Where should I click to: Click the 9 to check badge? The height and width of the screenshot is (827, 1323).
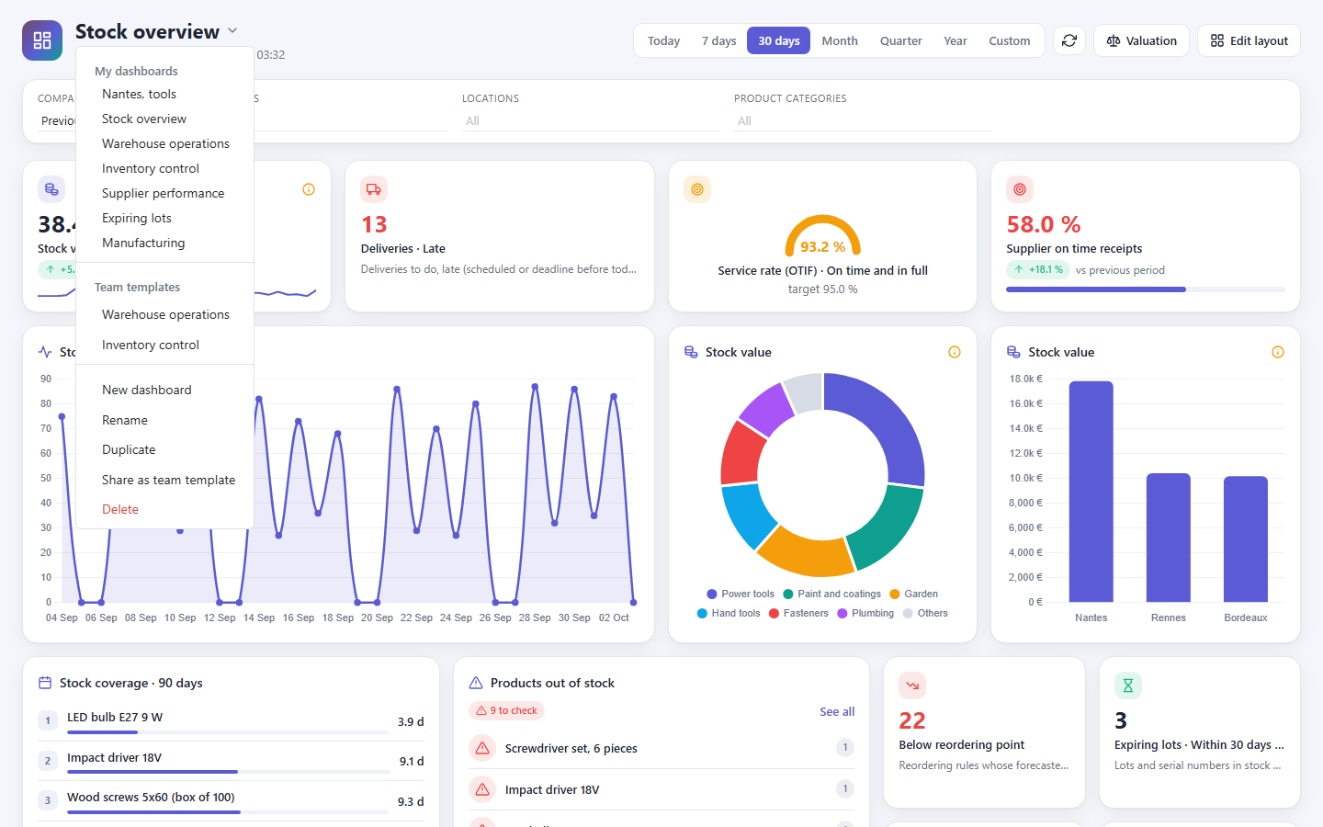[506, 710]
